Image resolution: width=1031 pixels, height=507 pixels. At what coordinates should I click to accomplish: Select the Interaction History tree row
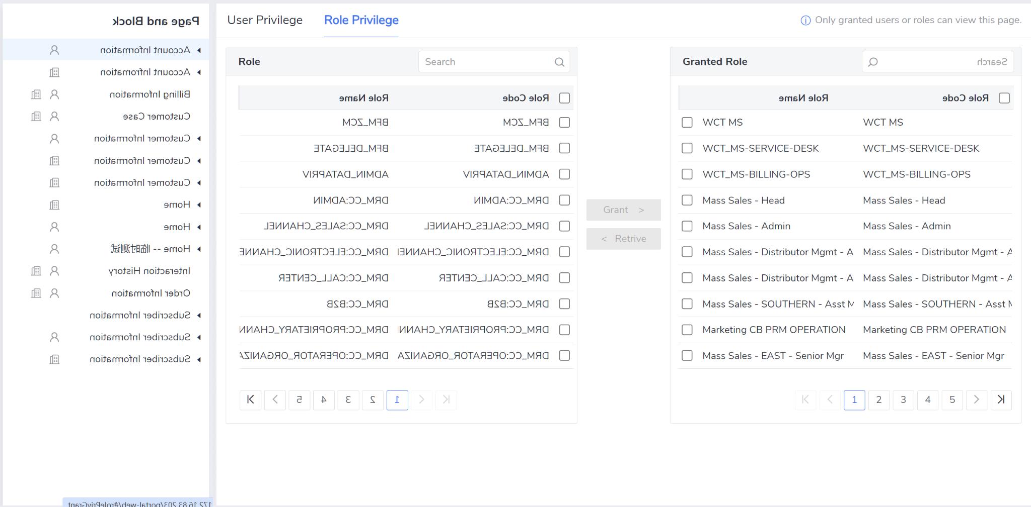[x=106, y=271]
